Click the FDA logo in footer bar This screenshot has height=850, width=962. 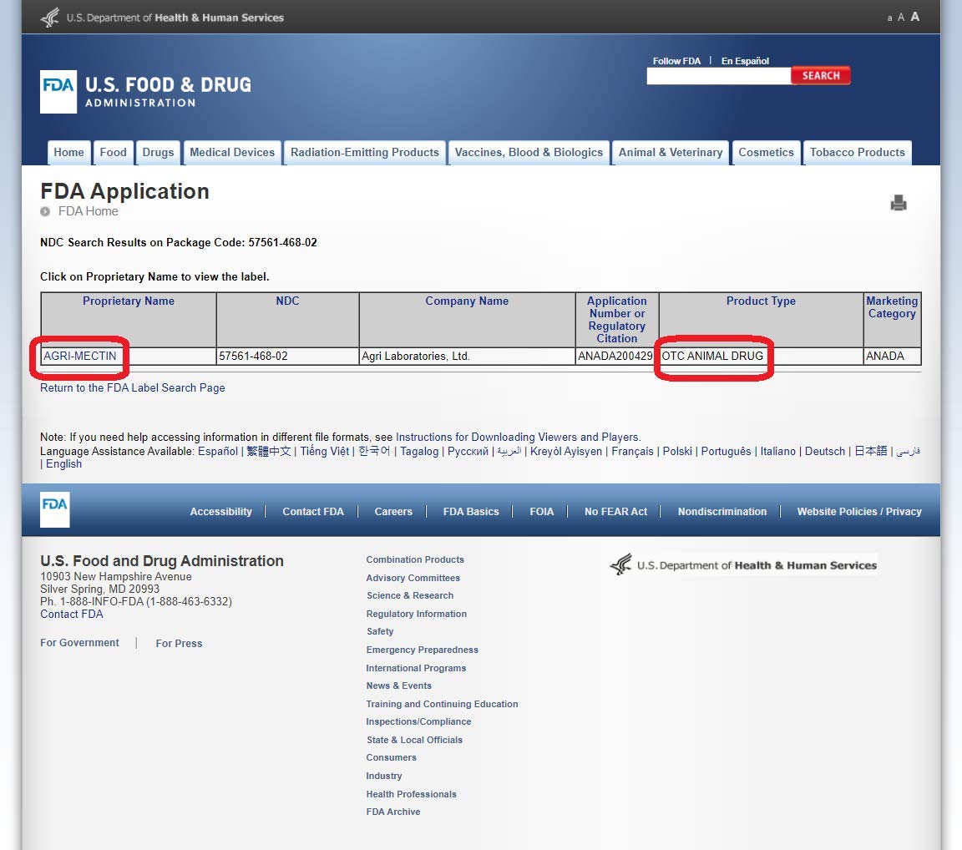pyautogui.click(x=55, y=508)
